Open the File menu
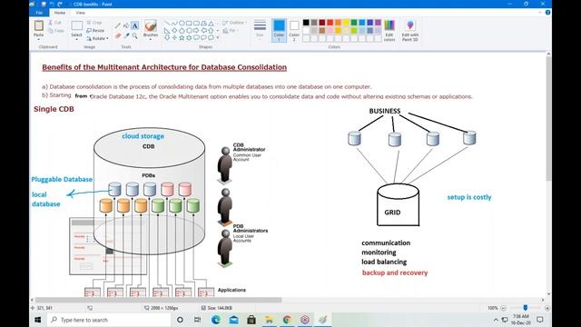The height and width of the screenshot is (327, 581). [x=39, y=13]
